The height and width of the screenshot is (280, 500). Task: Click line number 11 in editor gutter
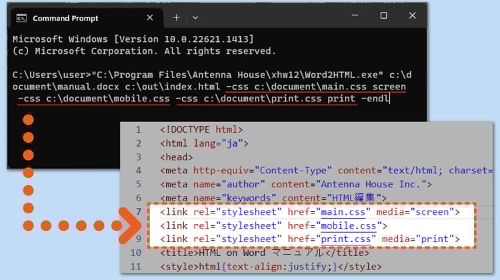(x=136, y=266)
